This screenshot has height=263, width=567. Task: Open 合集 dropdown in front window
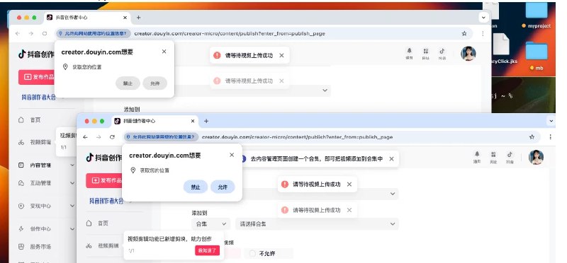click(x=210, y=224)
